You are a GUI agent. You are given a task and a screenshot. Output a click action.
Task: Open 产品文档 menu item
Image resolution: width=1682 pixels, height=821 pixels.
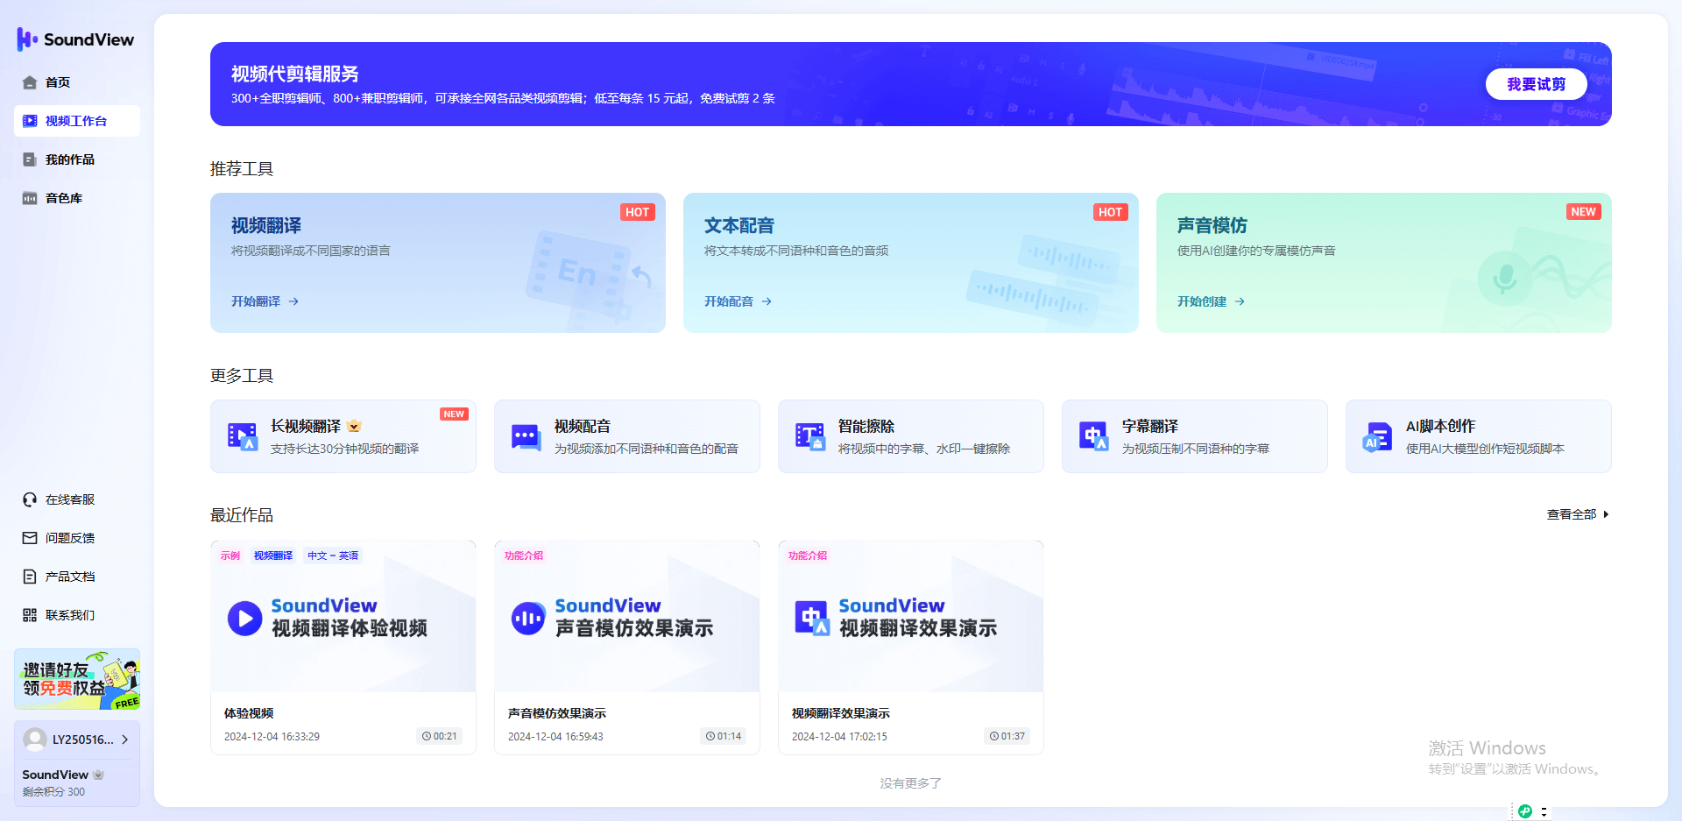coord(77,577)
